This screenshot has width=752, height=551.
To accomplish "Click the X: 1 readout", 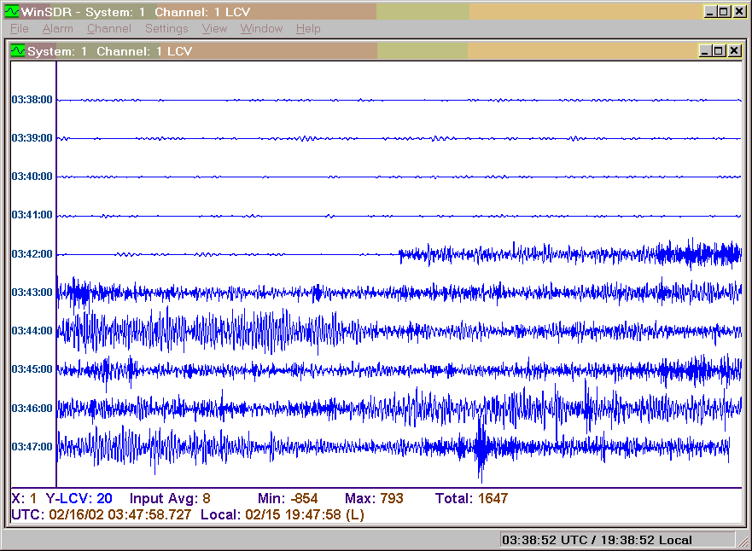I will coord(24,499).
